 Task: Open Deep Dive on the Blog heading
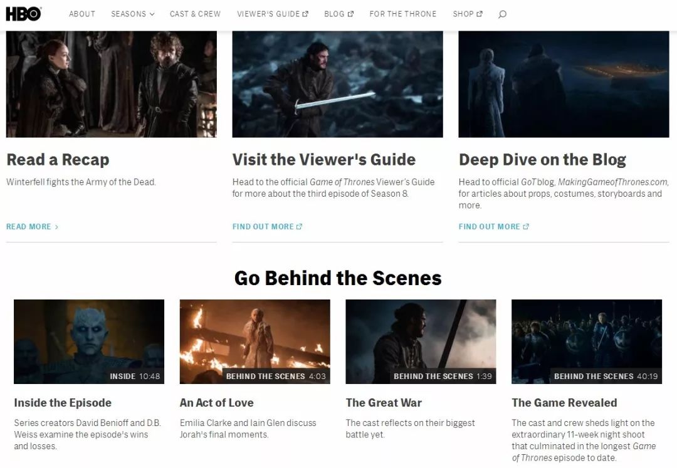point(542,160)
